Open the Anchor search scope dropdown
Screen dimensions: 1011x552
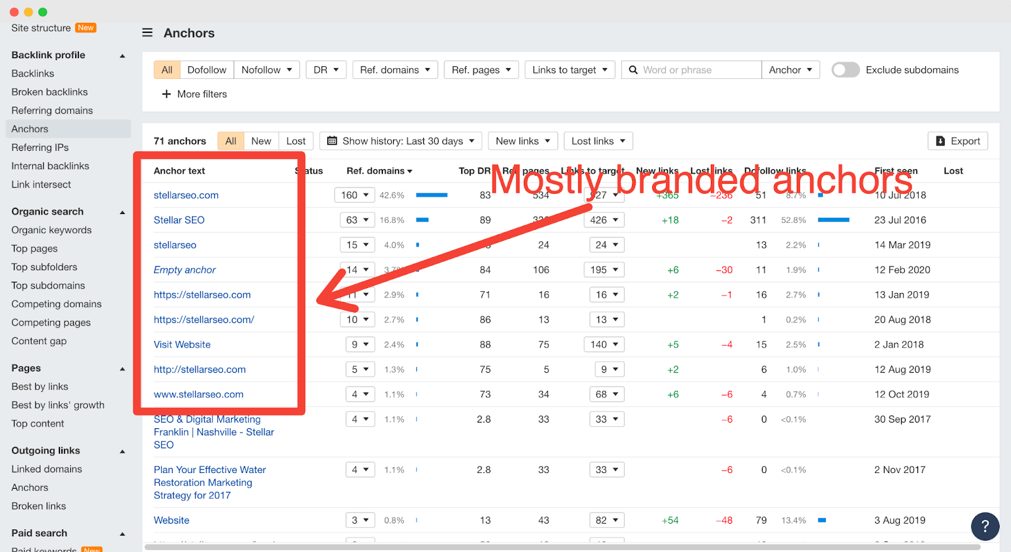[790, 70]
